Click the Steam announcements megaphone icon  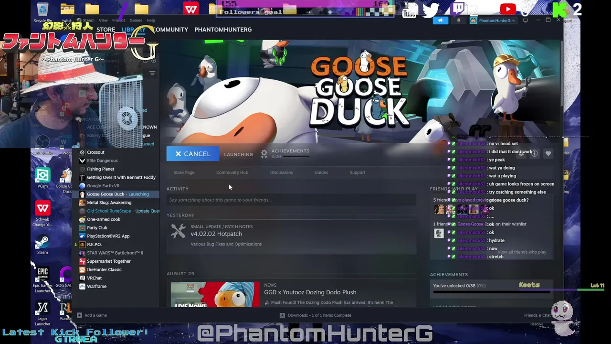441,21
